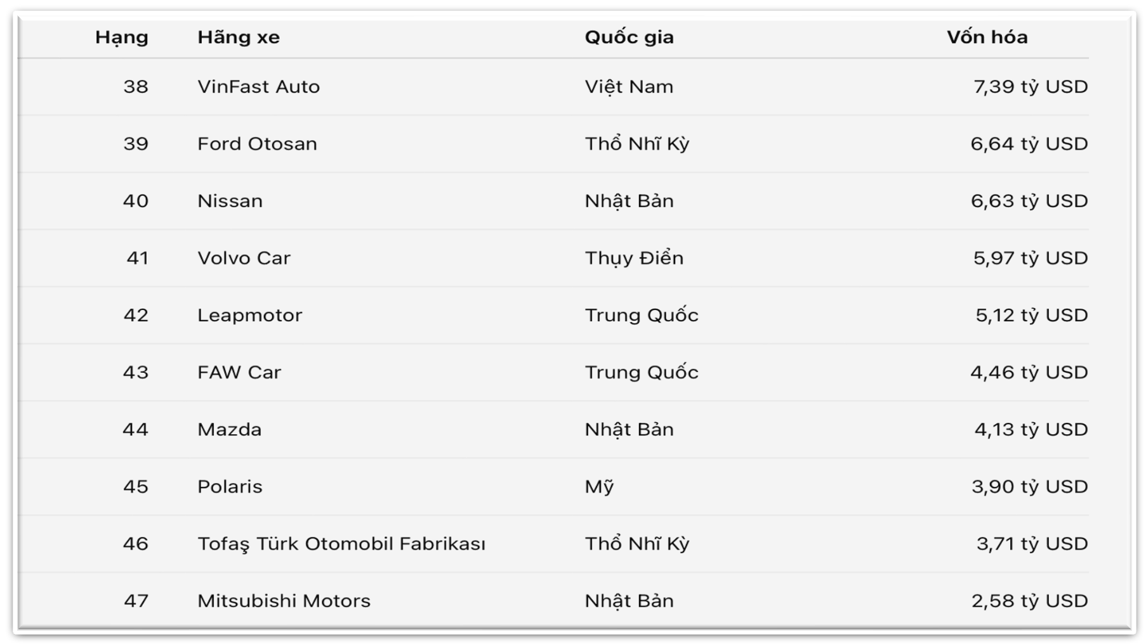The width and height of the screenshot is (1146, 644).
Task: Click the 2,58 tỷ USD value
Action: 1030,600
